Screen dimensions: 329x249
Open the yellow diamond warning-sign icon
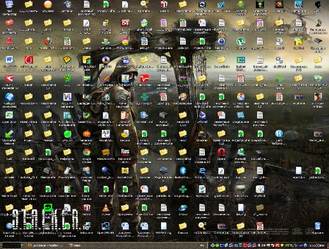tap(67, 60)
